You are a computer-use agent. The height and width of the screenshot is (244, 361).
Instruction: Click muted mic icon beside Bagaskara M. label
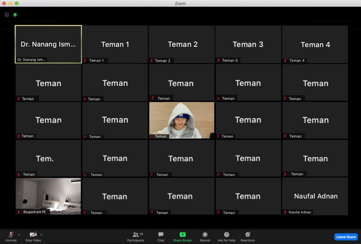point(19,212)
